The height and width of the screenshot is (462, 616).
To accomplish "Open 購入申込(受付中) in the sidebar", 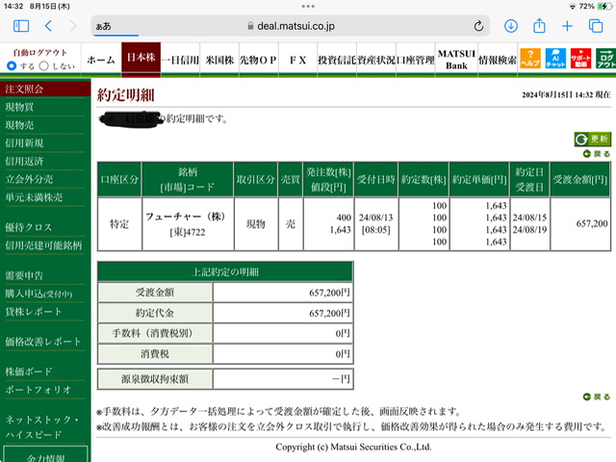I will pyautogui.click(x=38, y=294).
